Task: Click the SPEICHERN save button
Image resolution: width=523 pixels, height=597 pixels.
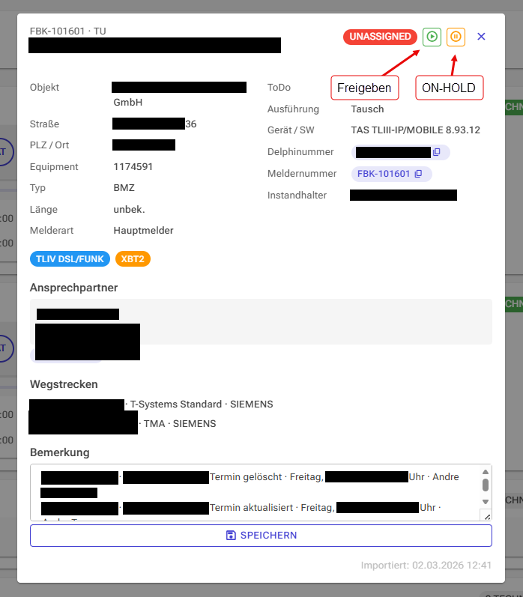Action: tap(261, 536)
